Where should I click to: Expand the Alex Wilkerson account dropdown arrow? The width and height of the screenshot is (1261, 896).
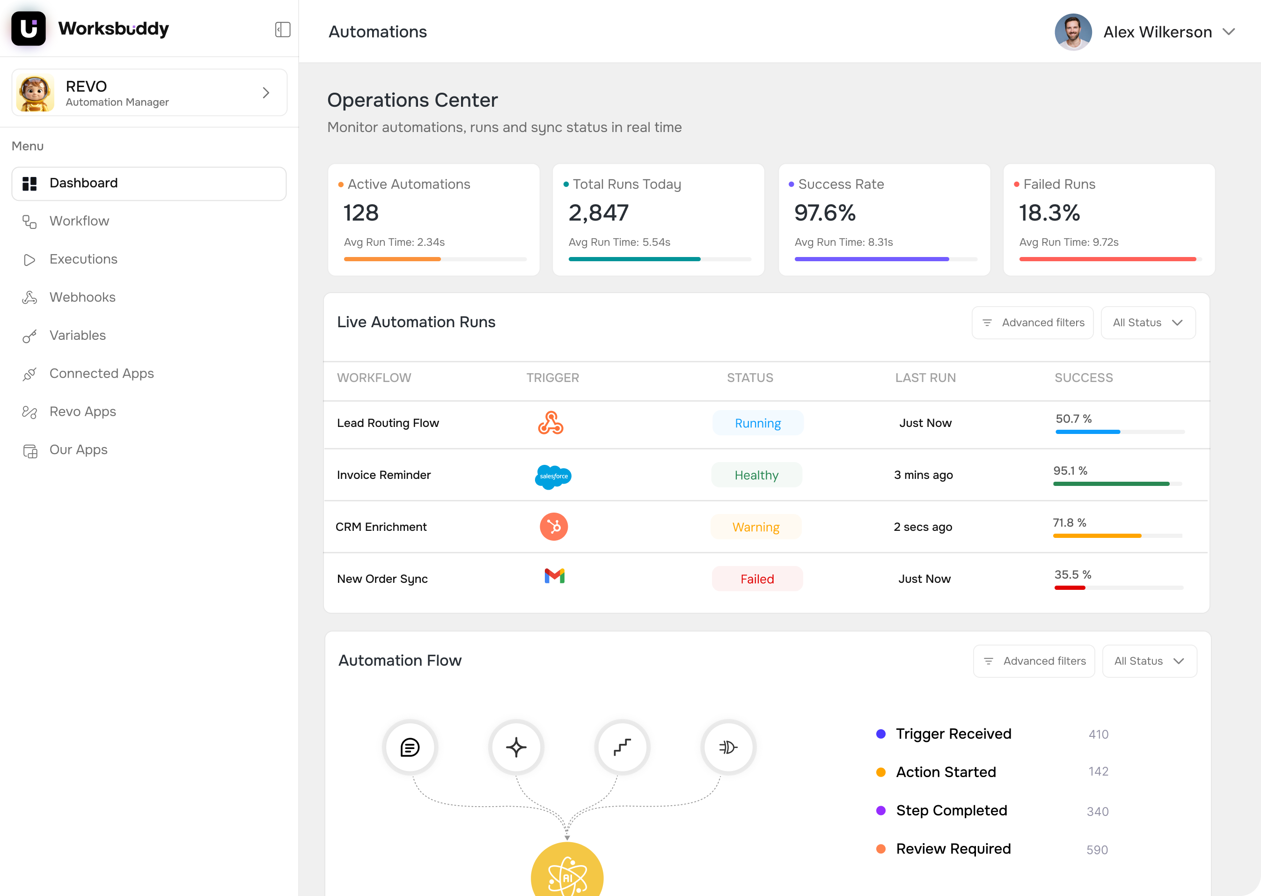[x=1228, y=32]
